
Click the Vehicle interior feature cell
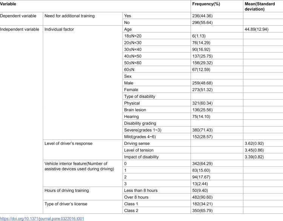[x=79, y=166]
